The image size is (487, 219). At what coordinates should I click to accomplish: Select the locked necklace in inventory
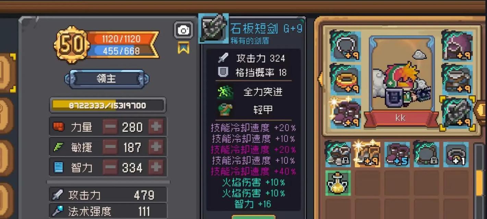(x=426, y=155)
